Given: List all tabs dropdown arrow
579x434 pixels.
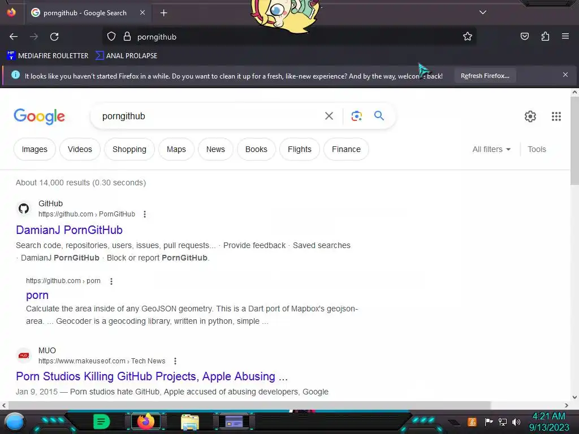Looking at the screenshot, I should point(483,12).
